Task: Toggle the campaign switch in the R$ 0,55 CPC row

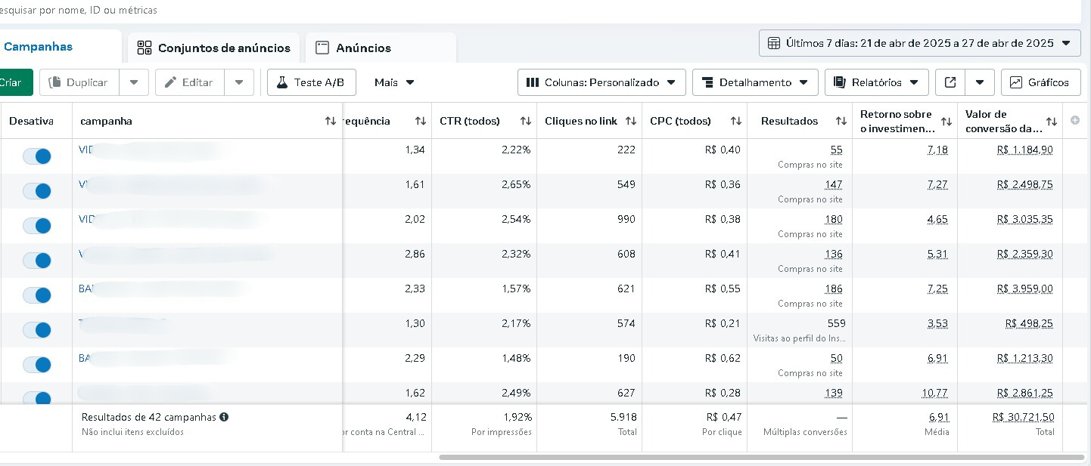Action: click(36, 295)
